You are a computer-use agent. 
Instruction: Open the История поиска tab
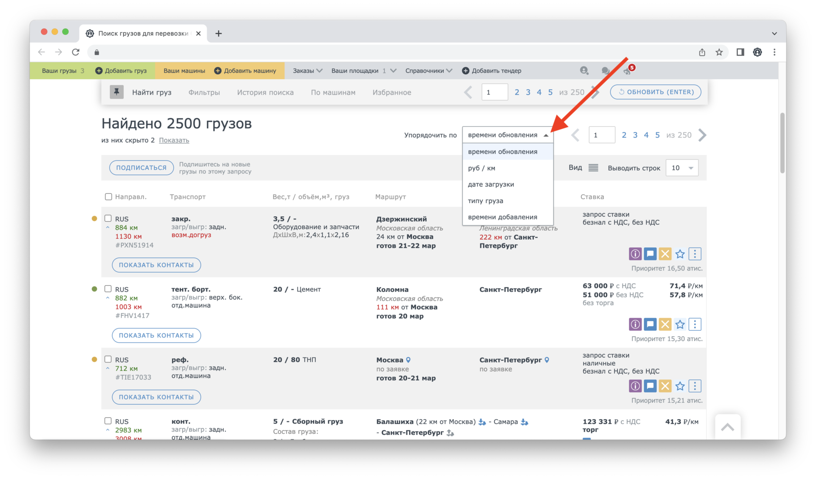point(265,92)
